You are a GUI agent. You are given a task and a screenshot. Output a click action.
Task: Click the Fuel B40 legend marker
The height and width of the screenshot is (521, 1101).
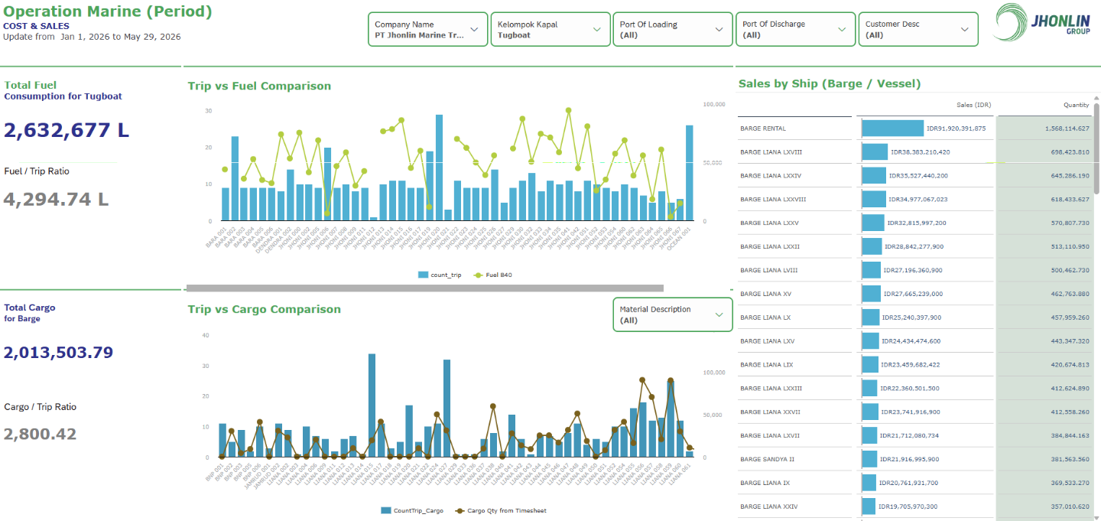tap(479, 275)
